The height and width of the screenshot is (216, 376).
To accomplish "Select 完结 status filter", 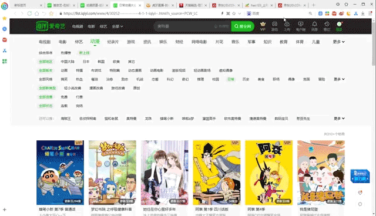I will pyautogui.click(x=79, y=106).
